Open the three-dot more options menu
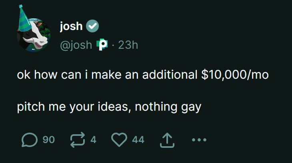The width and height of the screenshot is (292, 163). (199, 140)
